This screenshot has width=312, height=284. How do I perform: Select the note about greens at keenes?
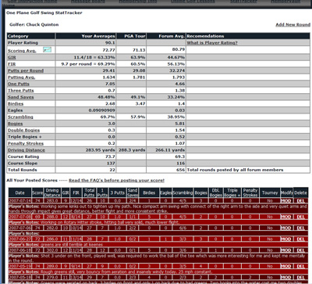click(72, 245)
